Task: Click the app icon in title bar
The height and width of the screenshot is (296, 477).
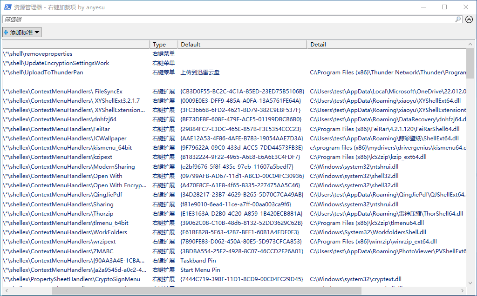Action: [7, 7]
